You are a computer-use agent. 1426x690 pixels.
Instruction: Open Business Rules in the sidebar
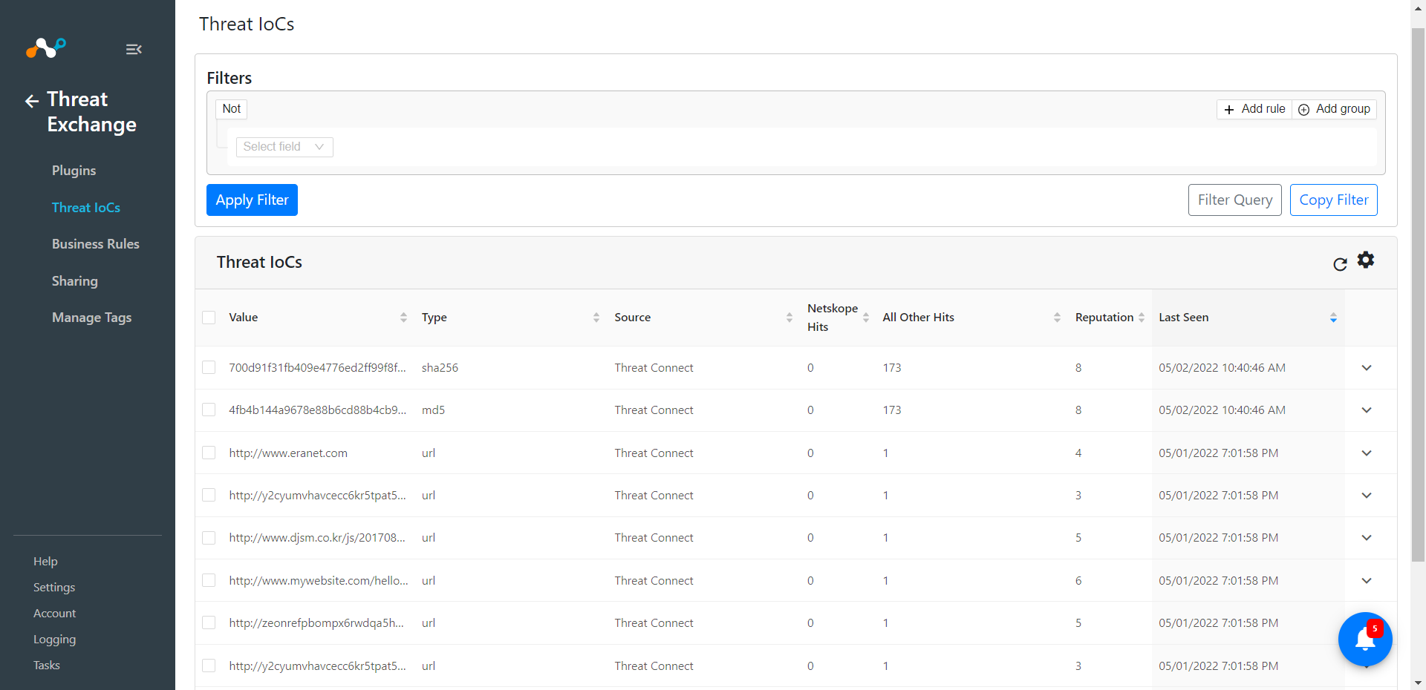[96, 243]
